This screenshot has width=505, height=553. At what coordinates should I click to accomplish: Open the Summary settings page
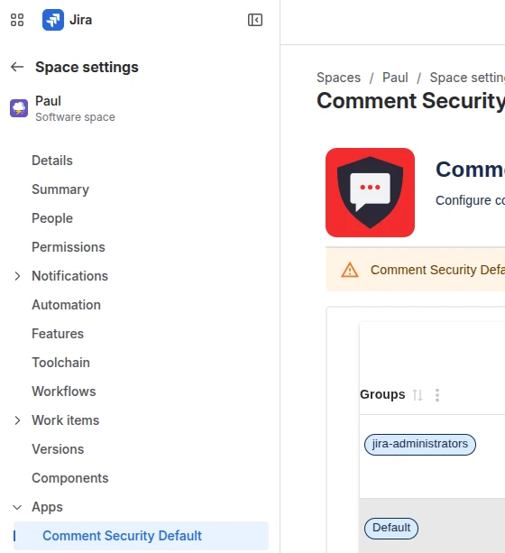(x=60, y=189)
